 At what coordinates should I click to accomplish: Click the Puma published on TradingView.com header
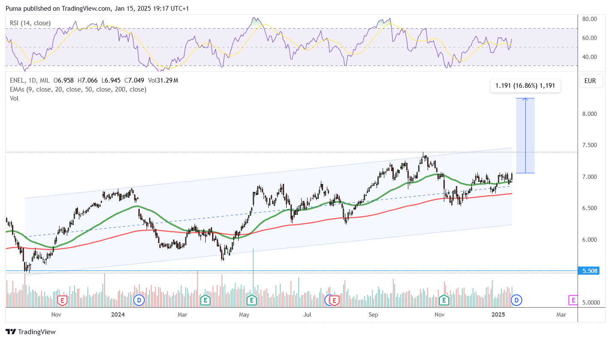tap(97, 8)
